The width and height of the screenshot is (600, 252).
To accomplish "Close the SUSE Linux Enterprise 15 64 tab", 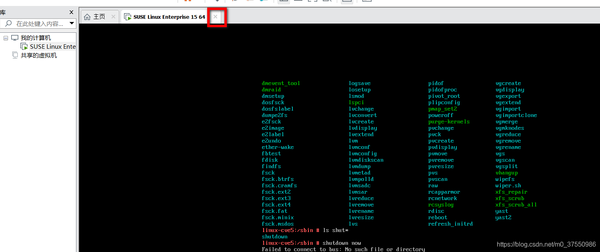I will point(215,17).
